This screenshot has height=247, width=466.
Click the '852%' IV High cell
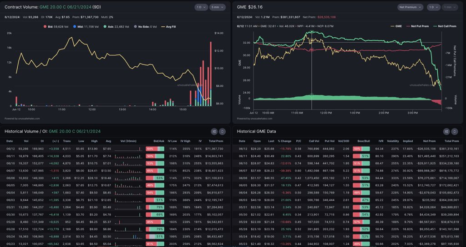point(186,171)
